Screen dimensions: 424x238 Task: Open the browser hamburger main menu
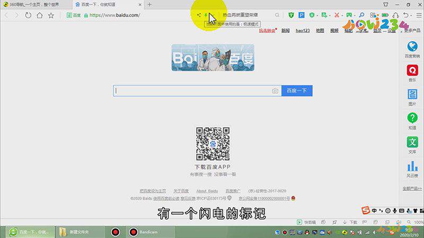(x=419, y=15)
